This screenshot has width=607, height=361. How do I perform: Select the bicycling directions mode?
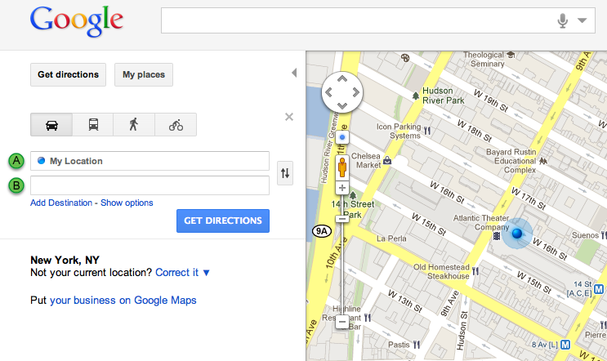pyautogui.click(x=176, y=125)
